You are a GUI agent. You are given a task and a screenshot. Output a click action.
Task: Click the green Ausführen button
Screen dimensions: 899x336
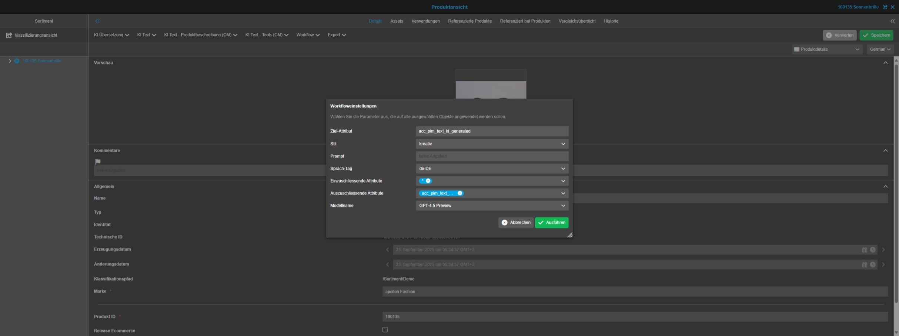pyautogui.click(x=551, y=223)
